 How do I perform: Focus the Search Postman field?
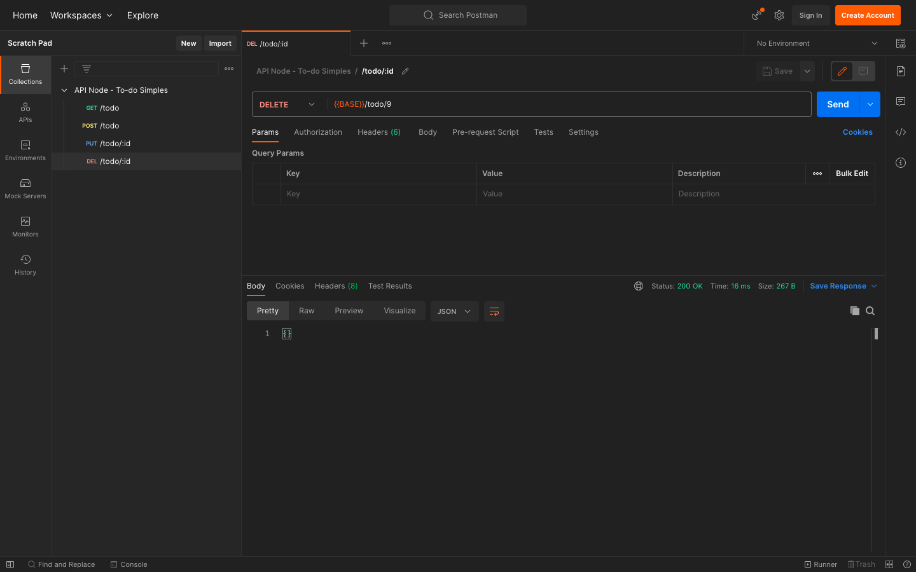tap(458, 15)
